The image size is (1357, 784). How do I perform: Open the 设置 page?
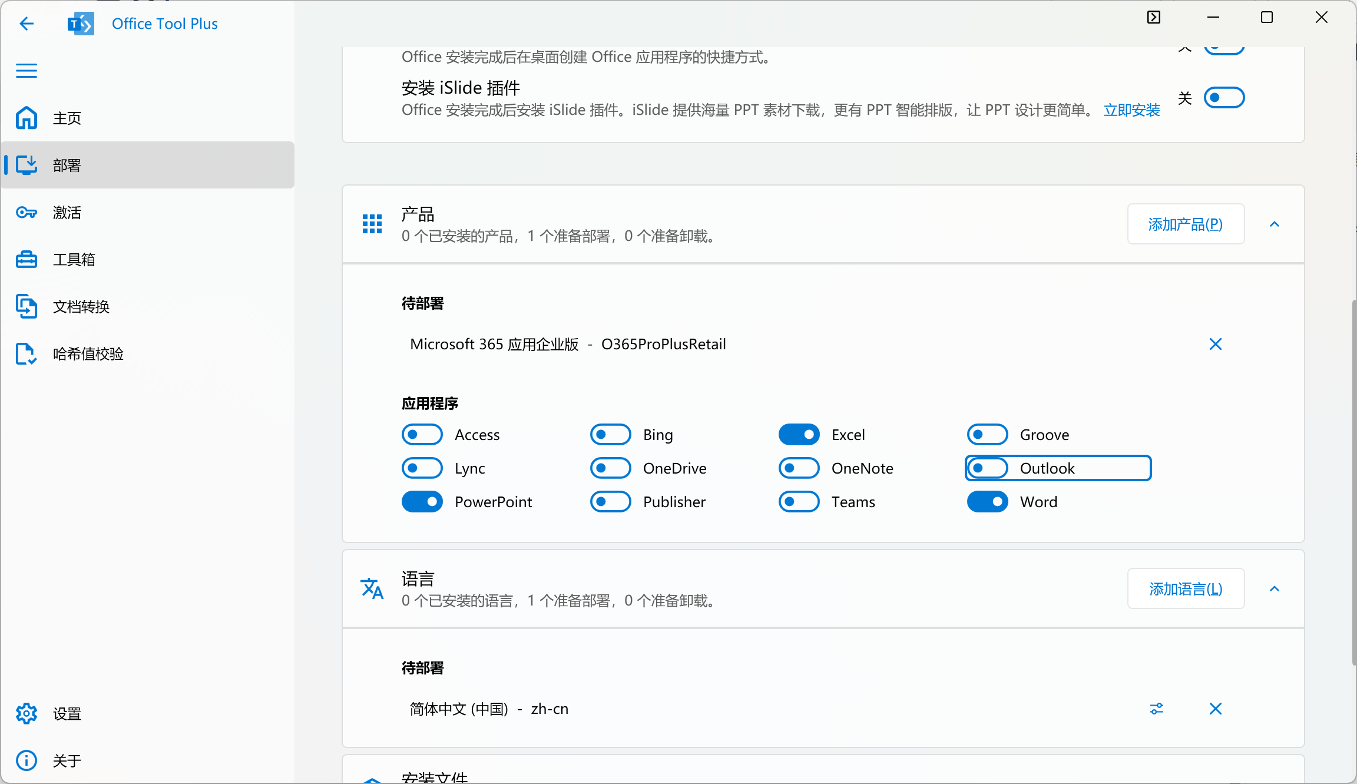(x=148, y=713)
